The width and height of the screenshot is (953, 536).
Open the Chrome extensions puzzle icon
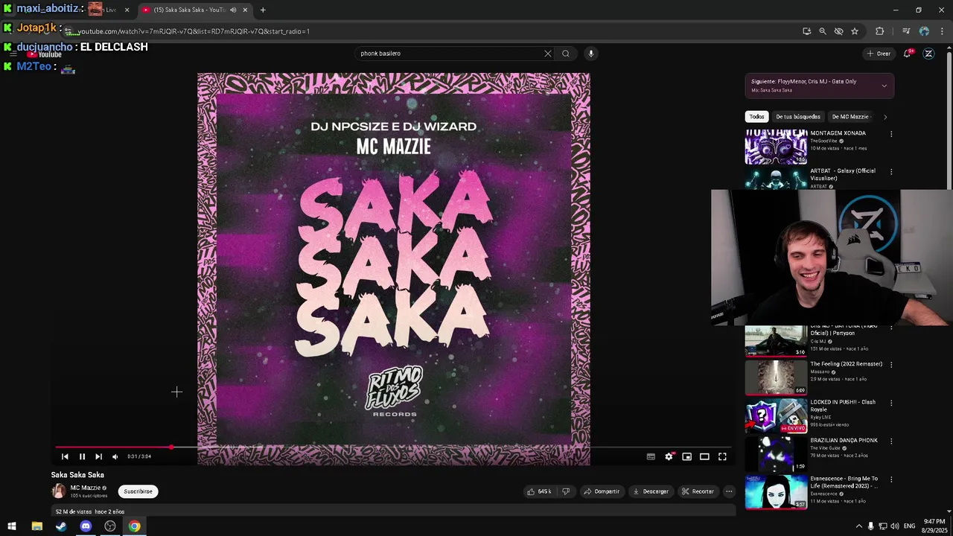pyautogui.click(x=879, y=31)
